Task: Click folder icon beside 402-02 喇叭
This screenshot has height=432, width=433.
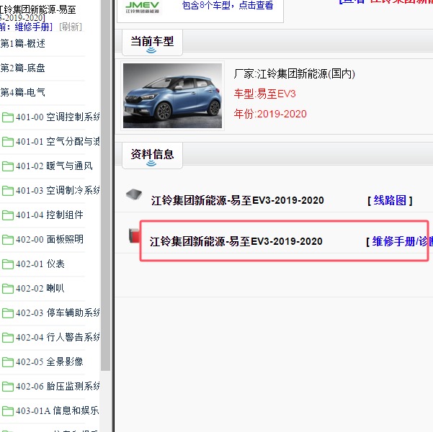Action: [x=8, y=289]
